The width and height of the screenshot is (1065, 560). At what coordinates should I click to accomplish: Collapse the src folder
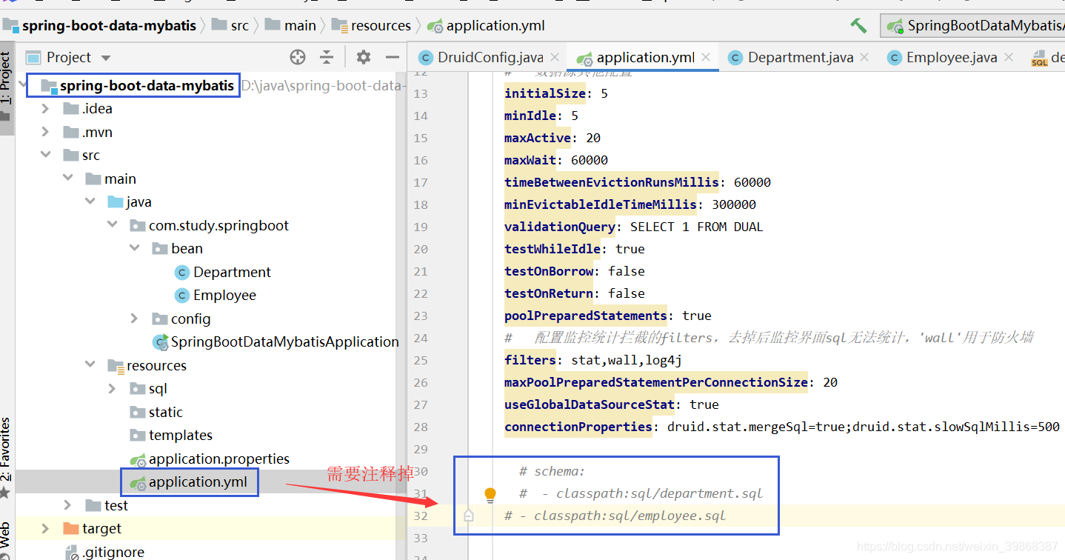[46, 156]
